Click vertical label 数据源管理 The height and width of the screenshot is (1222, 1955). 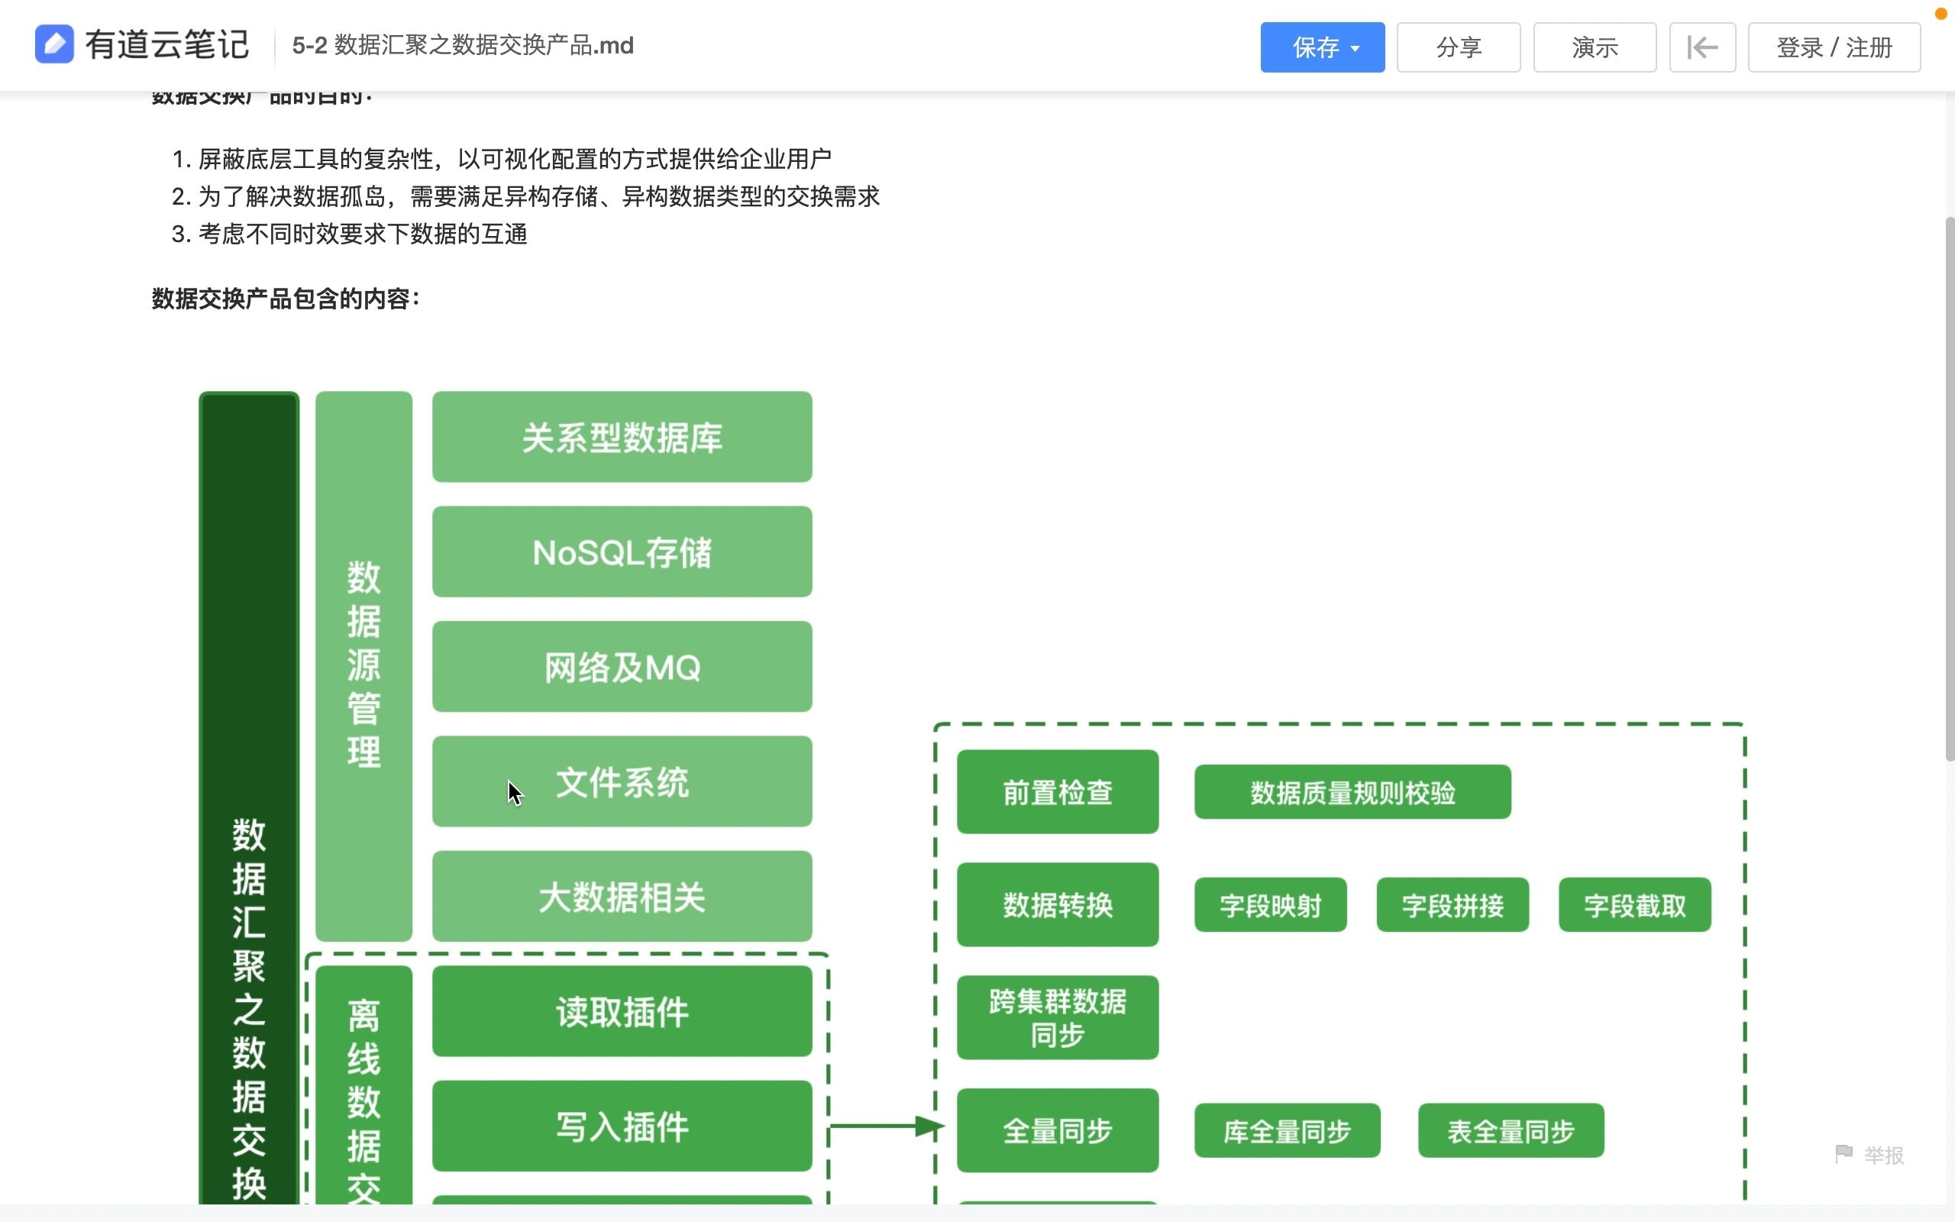364,667
